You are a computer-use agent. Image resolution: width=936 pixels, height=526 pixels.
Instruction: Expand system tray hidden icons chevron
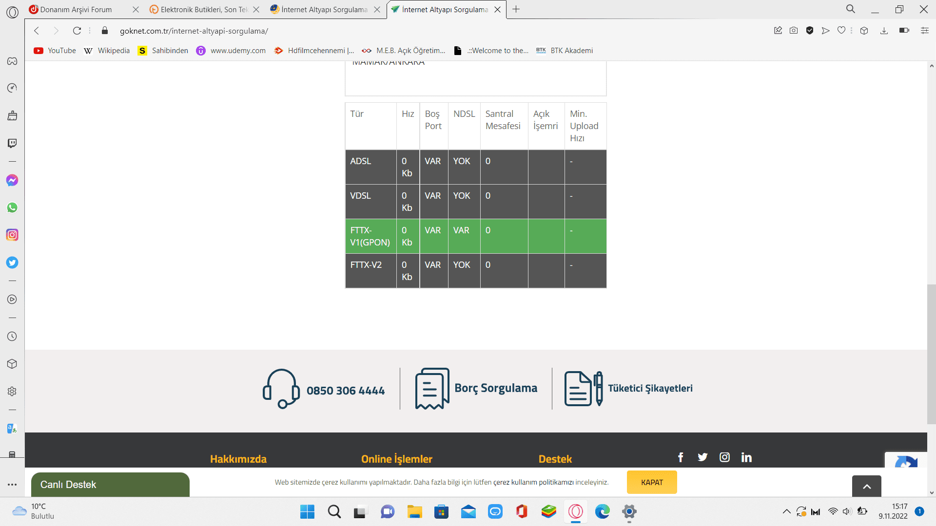(x=786, y=511)
